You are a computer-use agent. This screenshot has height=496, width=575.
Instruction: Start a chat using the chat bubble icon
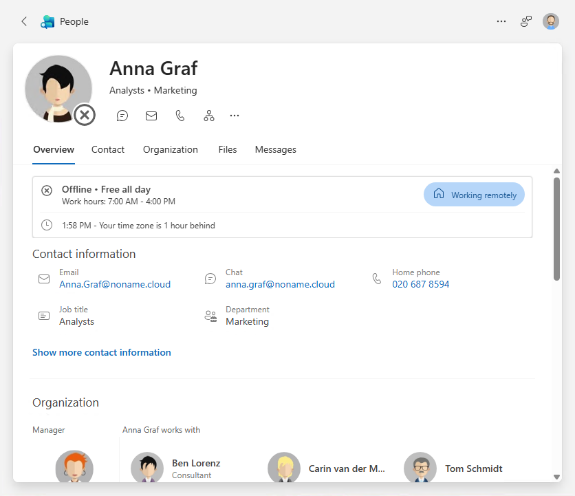pos(122,116)
